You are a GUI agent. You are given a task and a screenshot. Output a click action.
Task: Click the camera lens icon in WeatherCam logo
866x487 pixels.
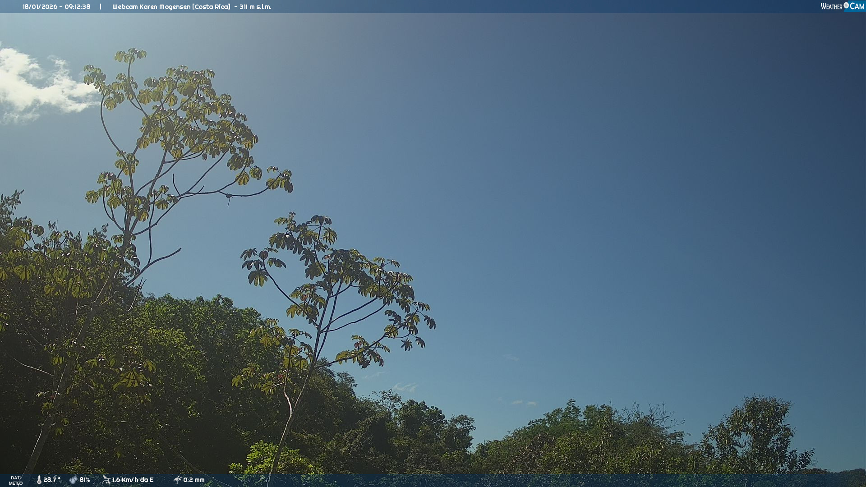click(846, 5)
